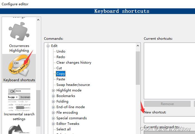The width and height of the screenshot is (195, 134).
Task: Click the Special commands tree label
Action: (71, 118)
